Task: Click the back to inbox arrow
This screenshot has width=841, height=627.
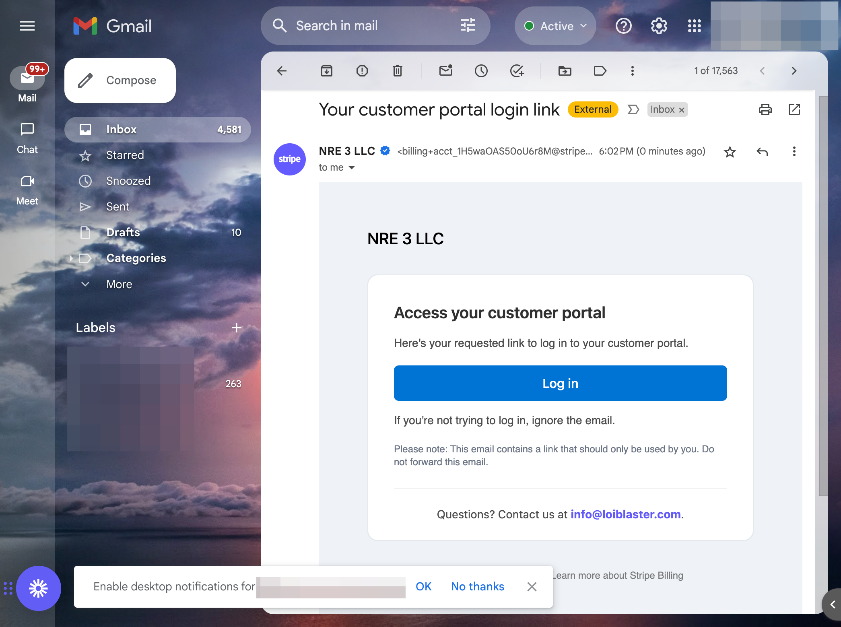Action: point(282,71)
